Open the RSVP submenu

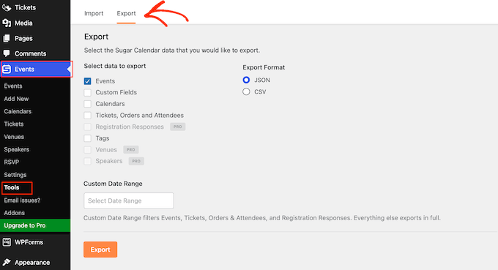[12, 162]
